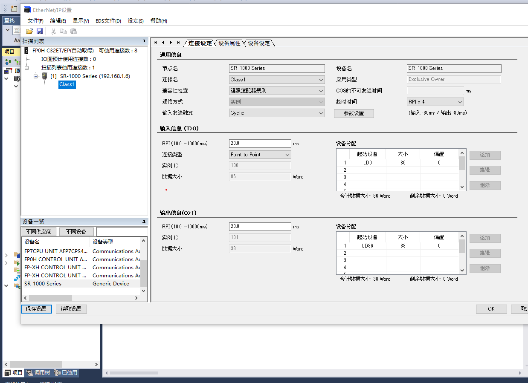The height and width of the screenshot is (383, 528).
Task: Expand the 连接类型 Point to Point dropdown
Action: [287, 155]
